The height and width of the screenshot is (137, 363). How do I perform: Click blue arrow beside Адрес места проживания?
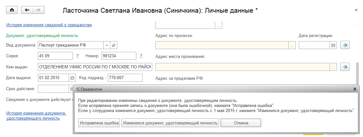[x=345, y=67]
